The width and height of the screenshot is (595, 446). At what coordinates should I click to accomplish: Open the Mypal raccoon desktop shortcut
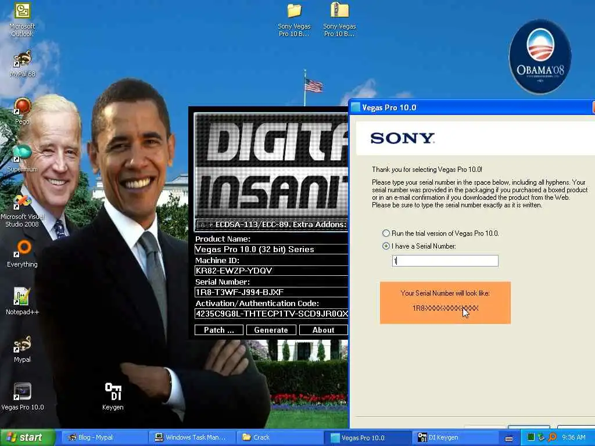pos(22,349)
